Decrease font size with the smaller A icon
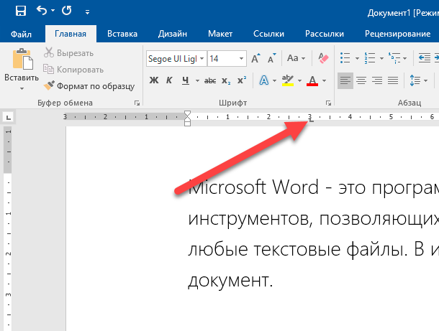Screen dimensions: 439x331 pos(271,58)
